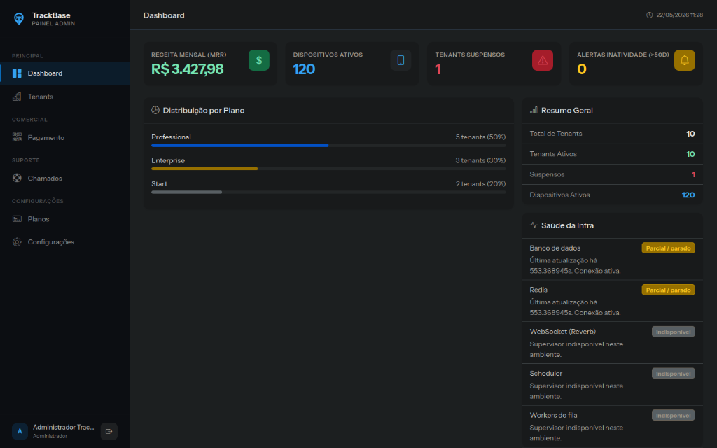Navigate to Planos
This screenshot has height=448, width=717.
click(x=65, y=219)
